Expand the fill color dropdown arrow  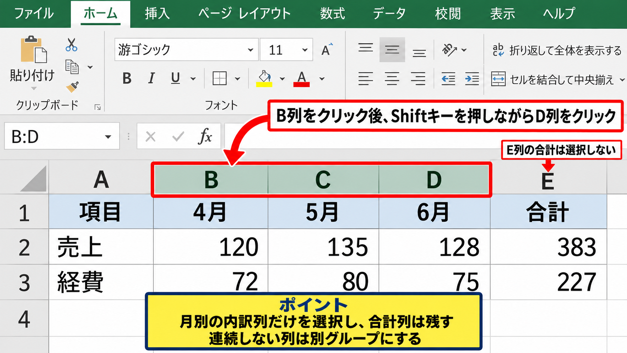pyautogui.click(x=282, y=79)
